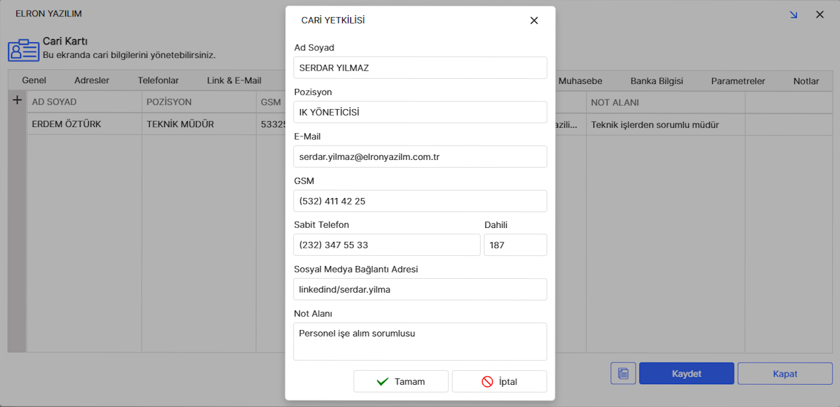This screenshot has width=840, height=407.
Task: Close the Cari Yetkilisi dialog with X
Action: [x=534, y=20]
